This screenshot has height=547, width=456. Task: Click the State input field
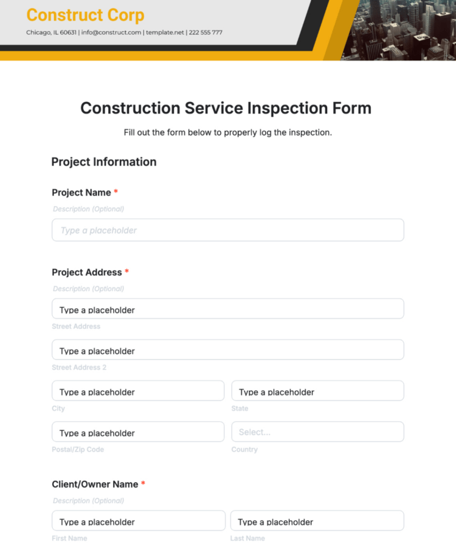pos(317,391)
